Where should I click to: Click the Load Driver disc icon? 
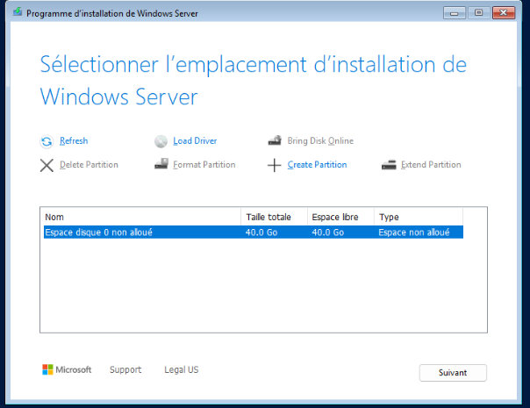pyautogui.click(x=161, y=141)
